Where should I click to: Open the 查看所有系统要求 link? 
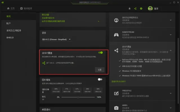point(119,81)
